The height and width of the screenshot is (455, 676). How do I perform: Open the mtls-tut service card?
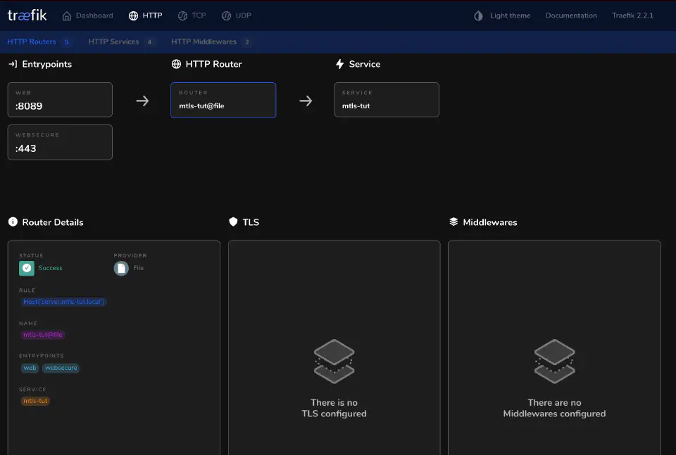coord(387,100)
